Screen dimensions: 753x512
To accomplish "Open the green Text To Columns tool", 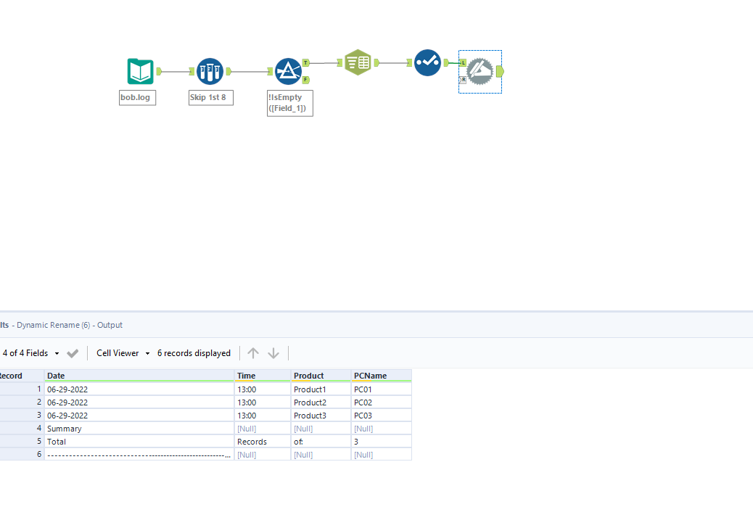I will 358,62.
